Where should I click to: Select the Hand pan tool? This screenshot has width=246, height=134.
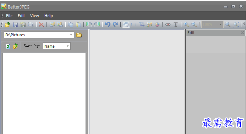(126, 25)
